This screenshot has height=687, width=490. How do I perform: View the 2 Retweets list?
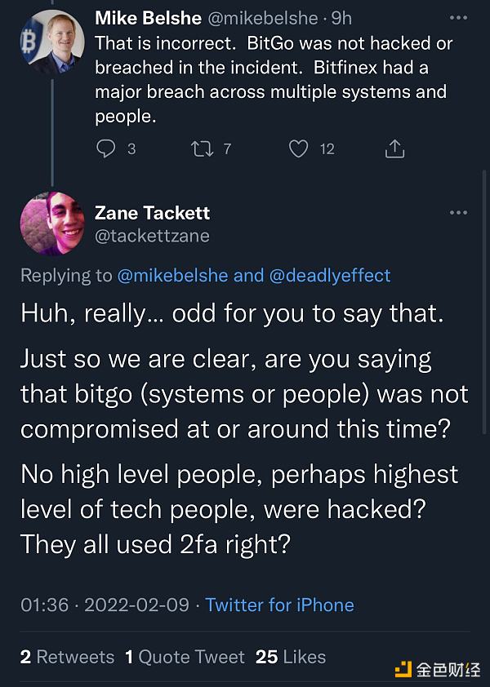click(67, 657)
